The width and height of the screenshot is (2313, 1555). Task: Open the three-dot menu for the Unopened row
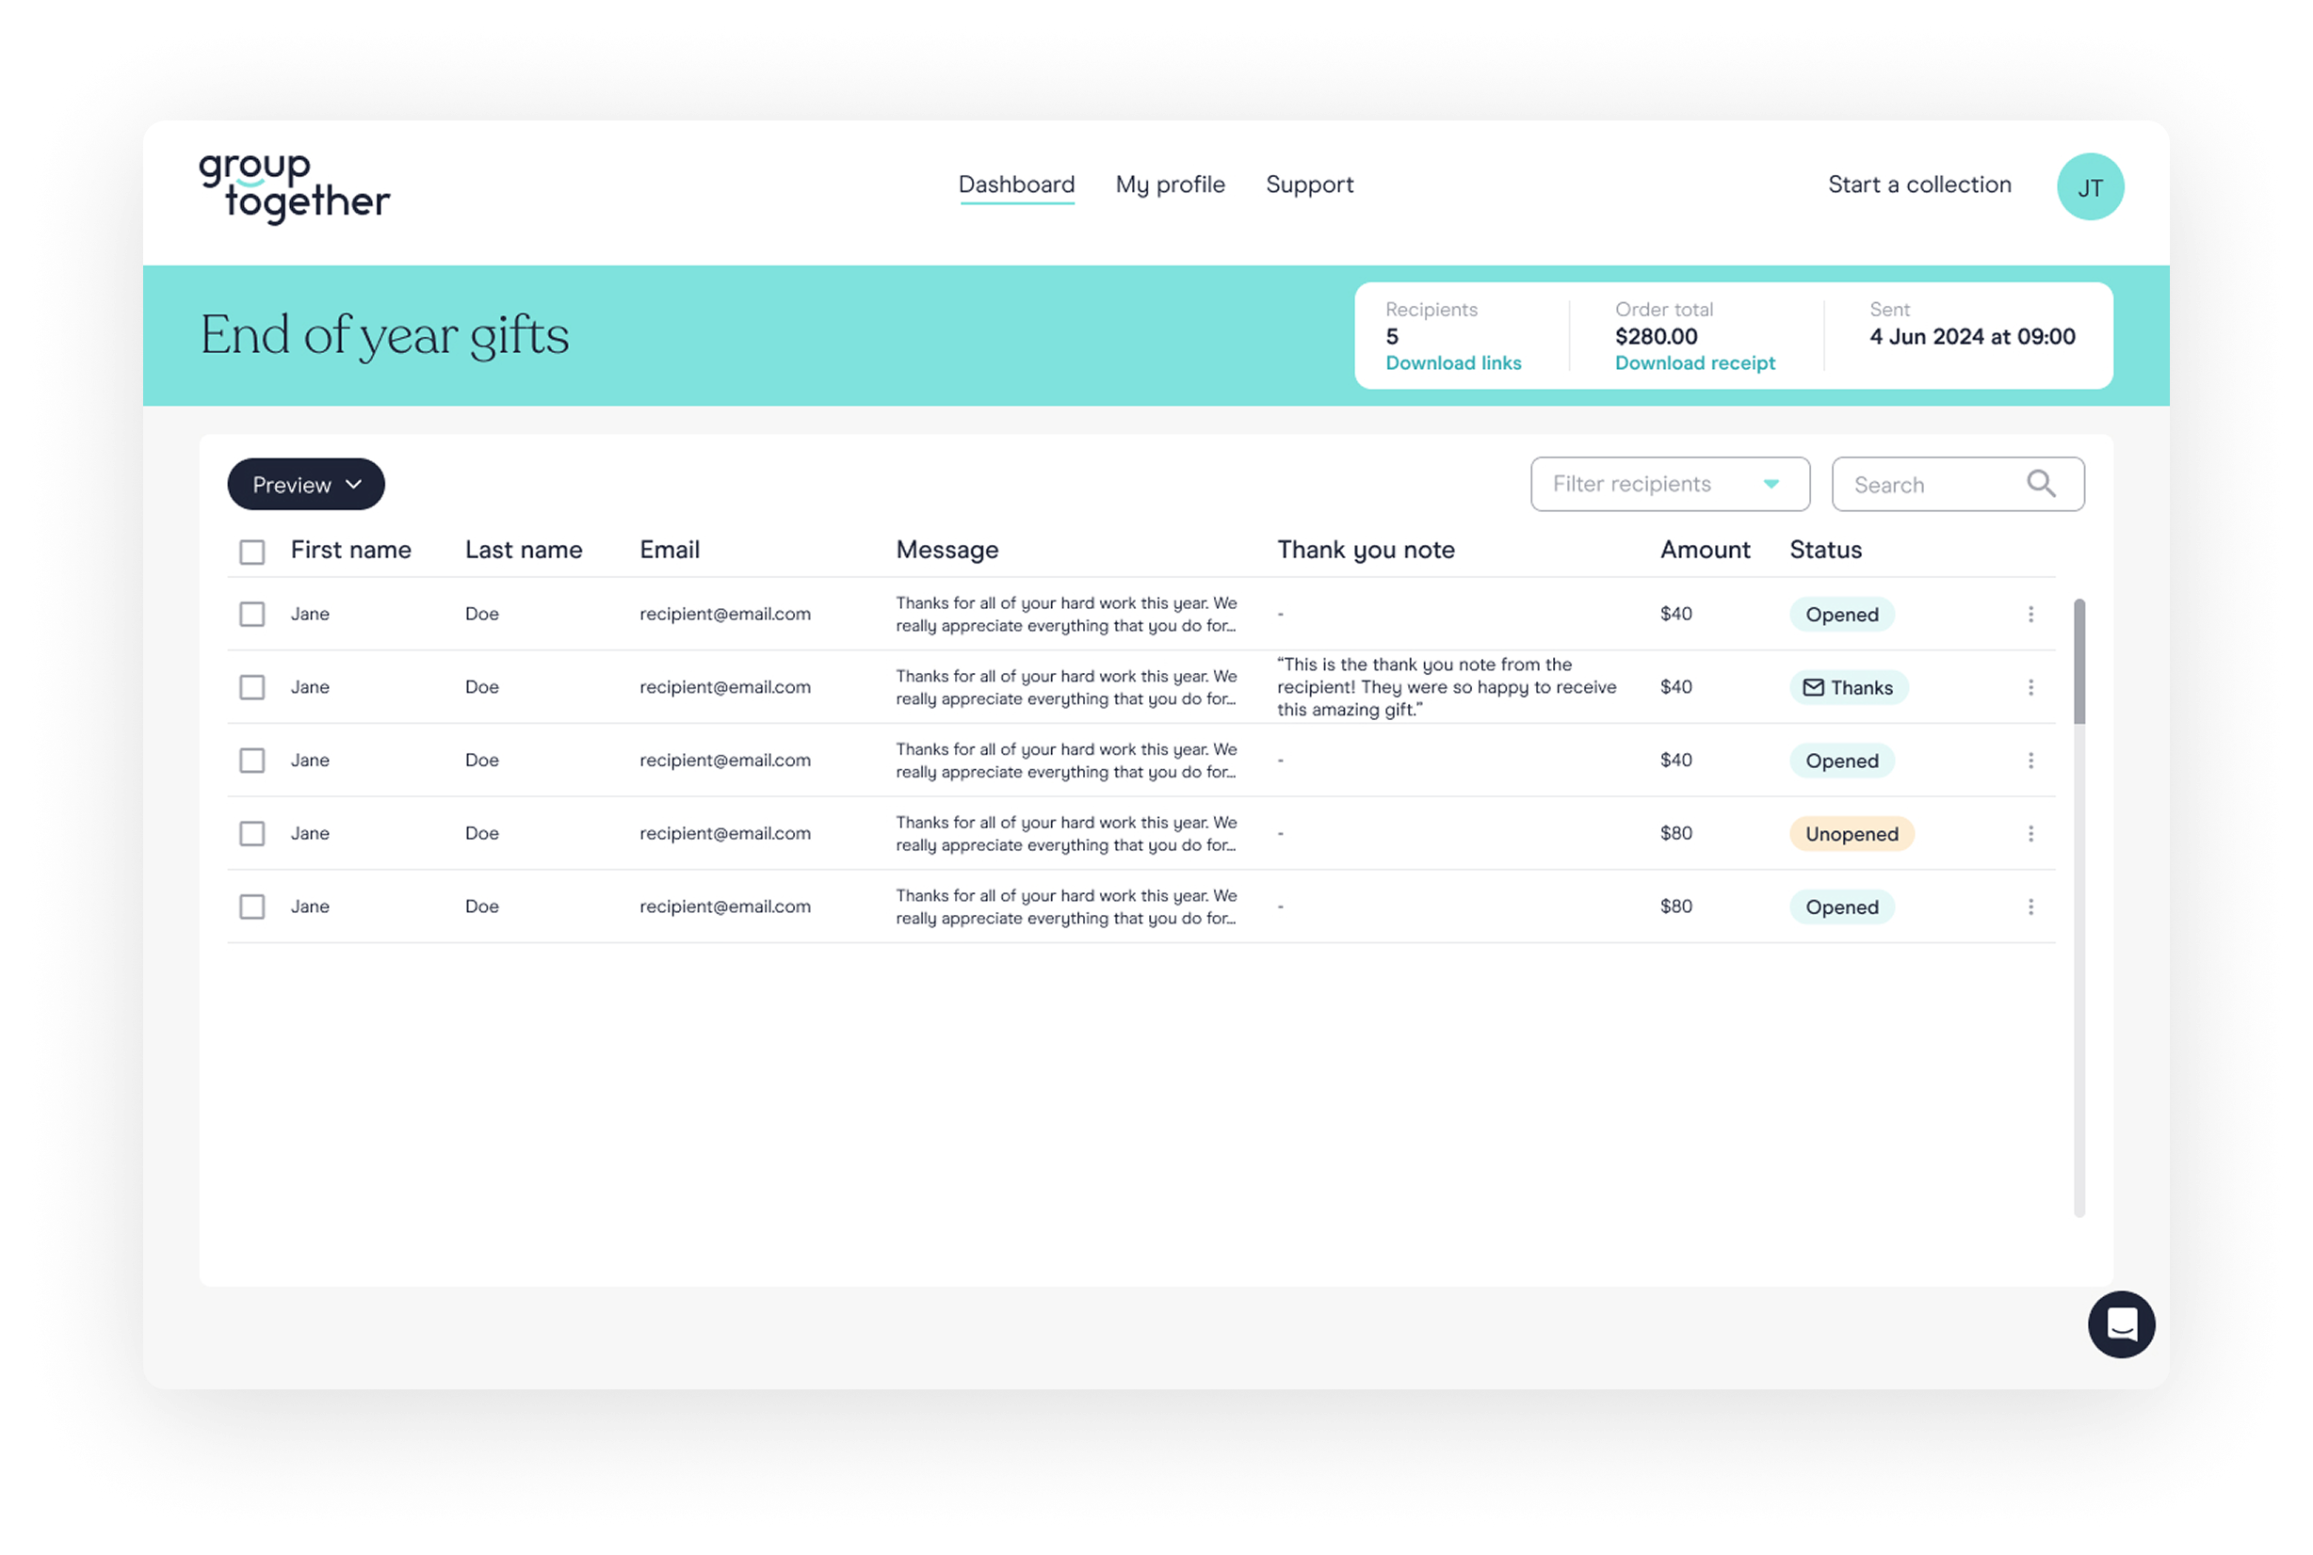2030,834
